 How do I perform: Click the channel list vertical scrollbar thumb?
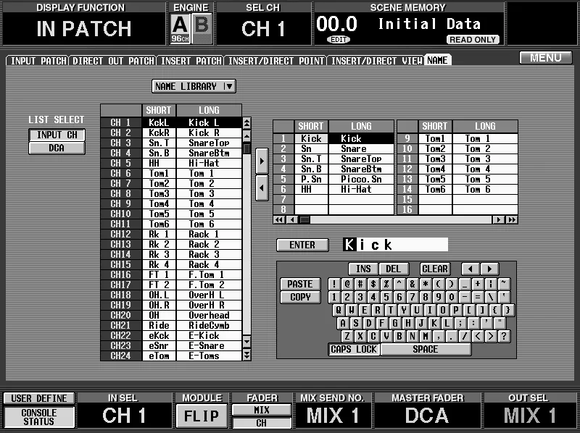pyautogui.click(x=246, y=148)
